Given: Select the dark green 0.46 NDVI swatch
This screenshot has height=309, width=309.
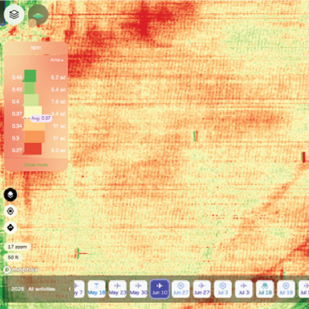Looking at the screenshot, I should click(30, 76).
